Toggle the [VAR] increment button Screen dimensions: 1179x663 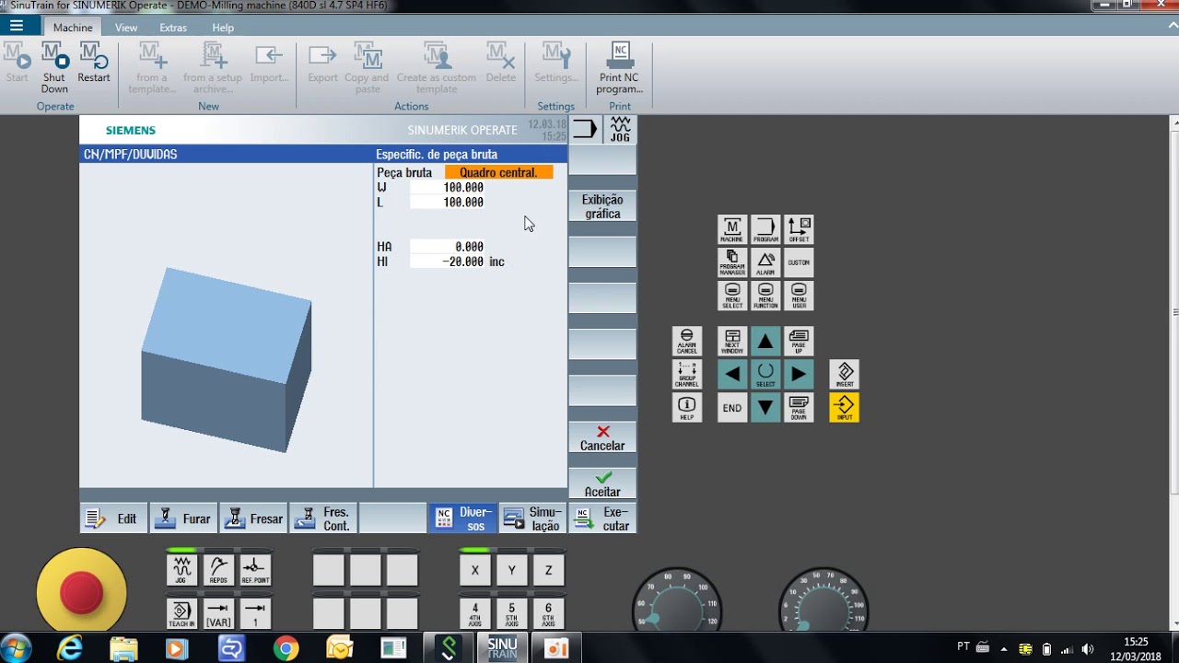[x=218, y=613]
